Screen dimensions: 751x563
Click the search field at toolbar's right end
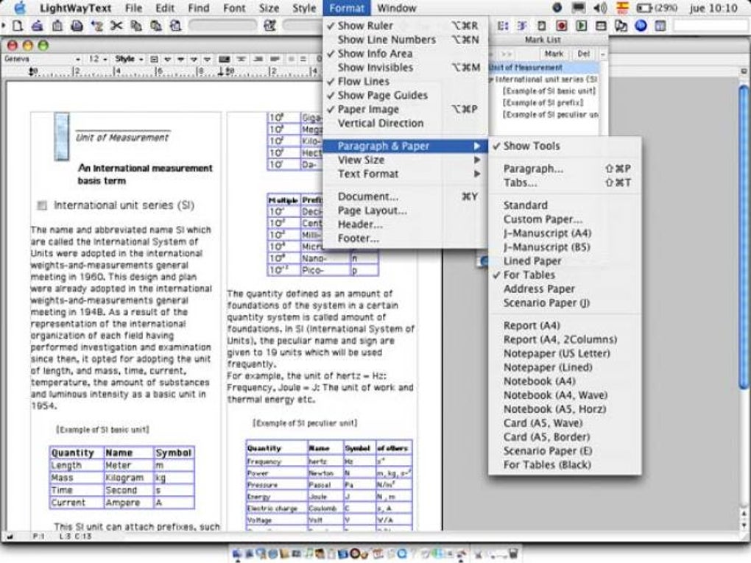tap(711, 25)
